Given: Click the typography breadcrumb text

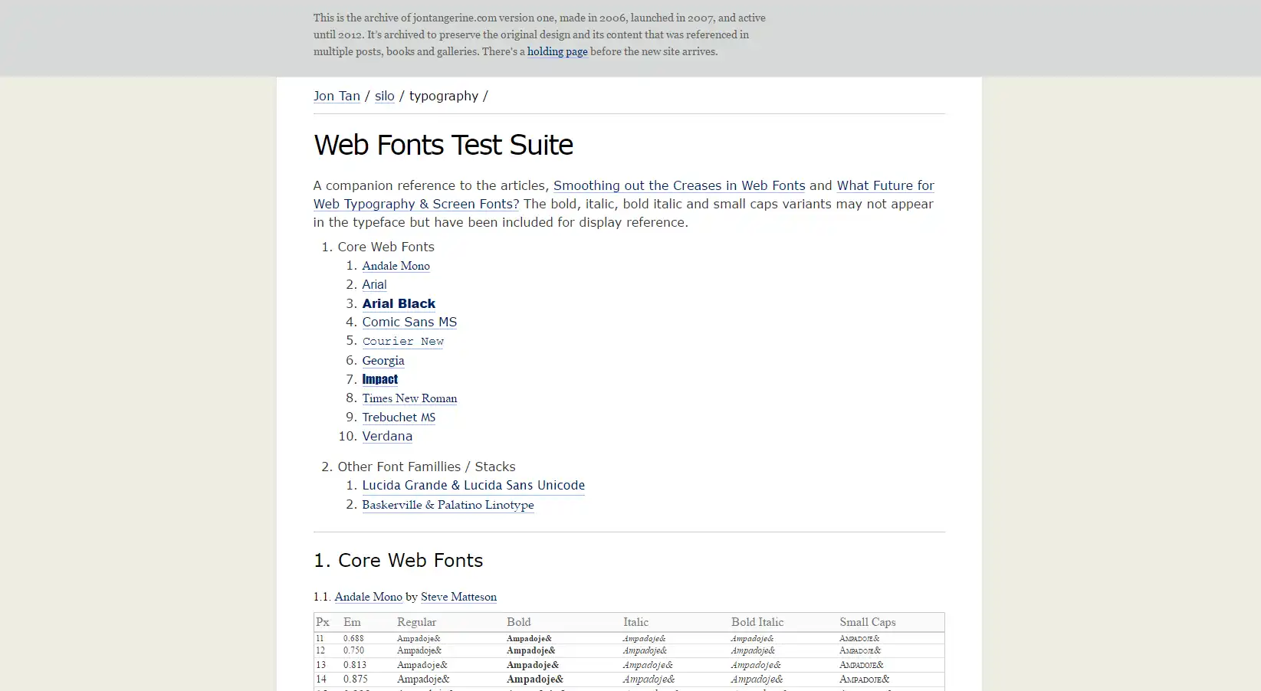Looking at the screenshot, I should [x=444, y=96].
